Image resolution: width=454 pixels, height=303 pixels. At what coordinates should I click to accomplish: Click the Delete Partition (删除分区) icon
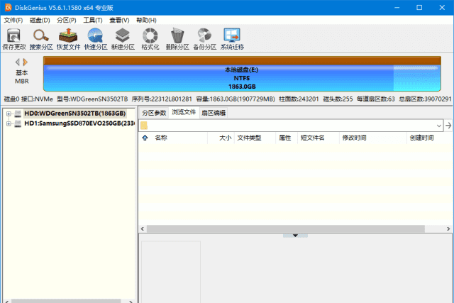pos(177,39)
